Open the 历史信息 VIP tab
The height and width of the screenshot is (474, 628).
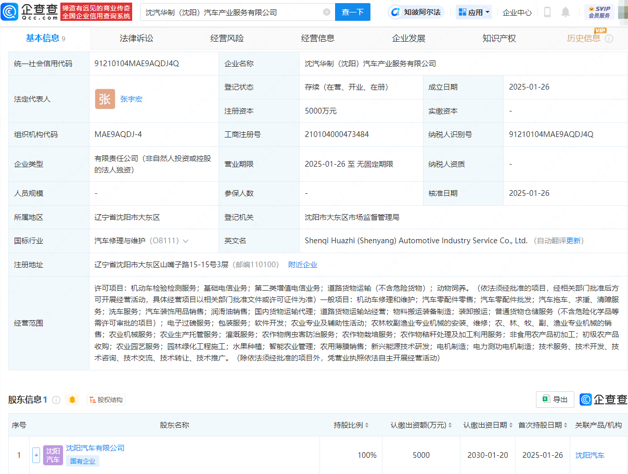584,38
